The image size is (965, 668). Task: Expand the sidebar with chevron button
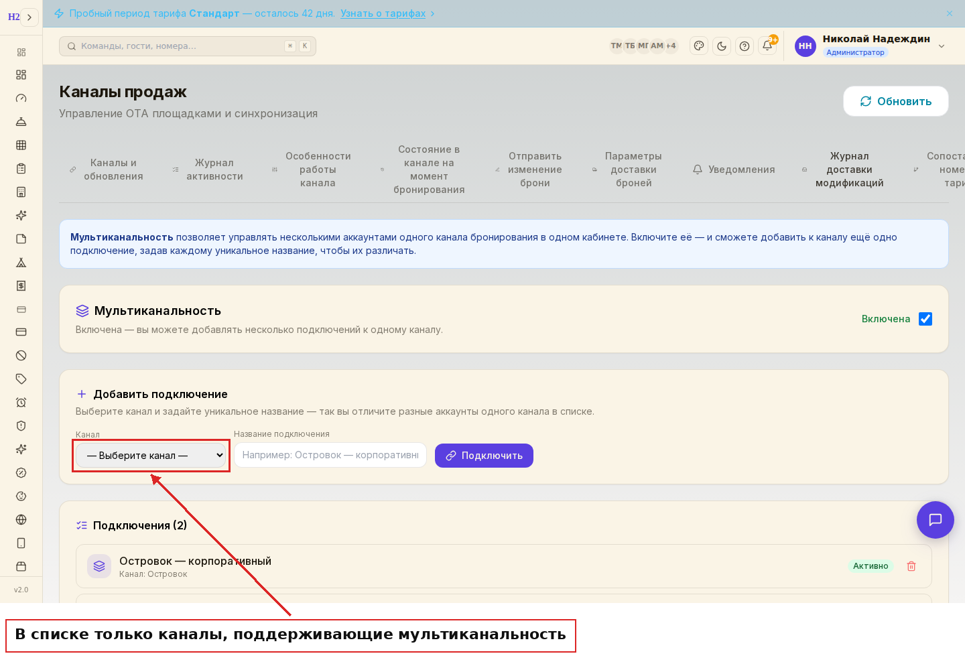point(29,17)
